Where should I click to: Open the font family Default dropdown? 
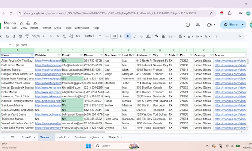coord(93,36)
